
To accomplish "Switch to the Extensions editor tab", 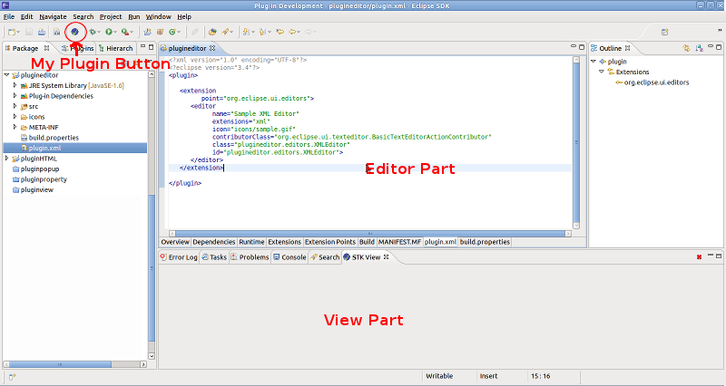I will 284,242.
